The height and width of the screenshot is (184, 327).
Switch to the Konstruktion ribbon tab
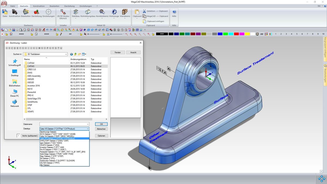(39, 6)
